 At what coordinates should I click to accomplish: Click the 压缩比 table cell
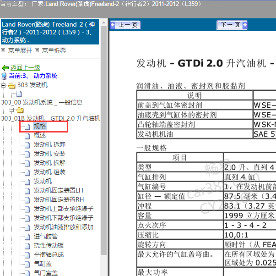(180, 235)
